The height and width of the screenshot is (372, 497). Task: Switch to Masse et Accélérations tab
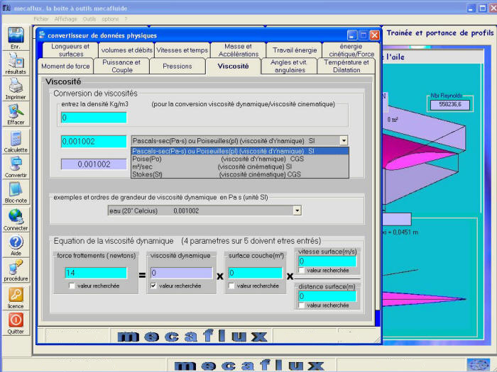click(x=239, y=50)
